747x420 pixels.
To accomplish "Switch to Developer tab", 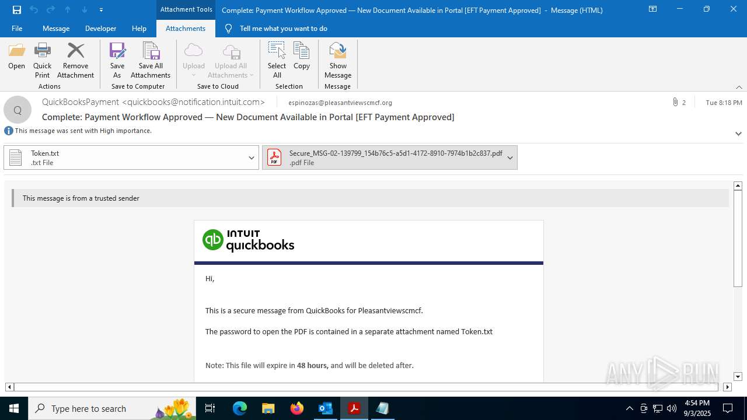I will click(100, 29).
